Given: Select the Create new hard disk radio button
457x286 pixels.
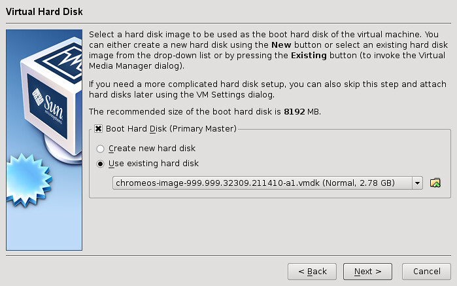Looking at the screenshot, I should tap(100, 149).
